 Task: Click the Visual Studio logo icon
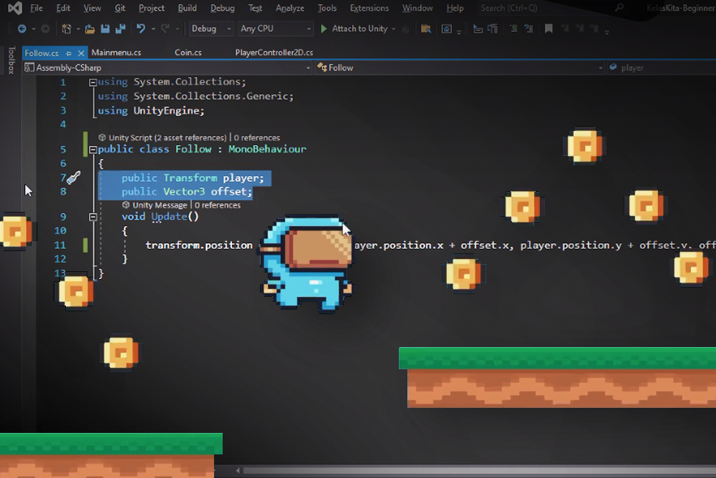click(x=14, y=8)
